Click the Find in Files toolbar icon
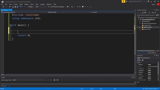Image resolution: width=160 pixels, height=90 pixels. [x=67, y=7]
